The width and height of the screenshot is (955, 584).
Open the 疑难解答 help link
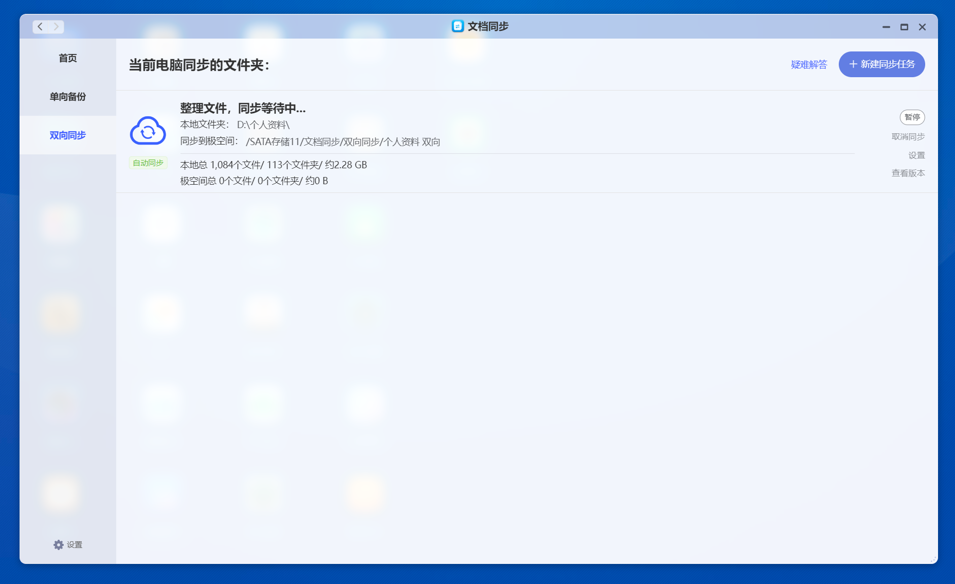point(808,64)
